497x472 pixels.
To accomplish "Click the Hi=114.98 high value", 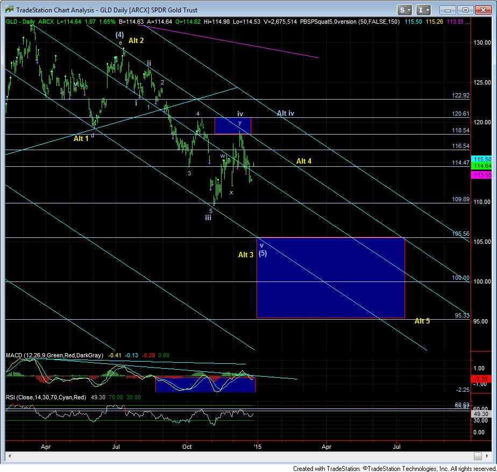I will coord(217,22).
